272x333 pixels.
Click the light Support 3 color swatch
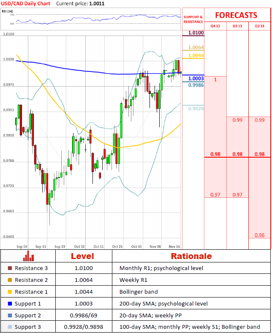pos(10,327)
